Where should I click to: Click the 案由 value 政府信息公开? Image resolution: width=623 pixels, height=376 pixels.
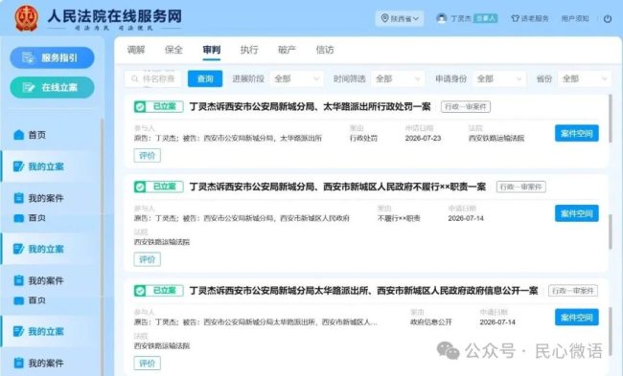(431, 322)
